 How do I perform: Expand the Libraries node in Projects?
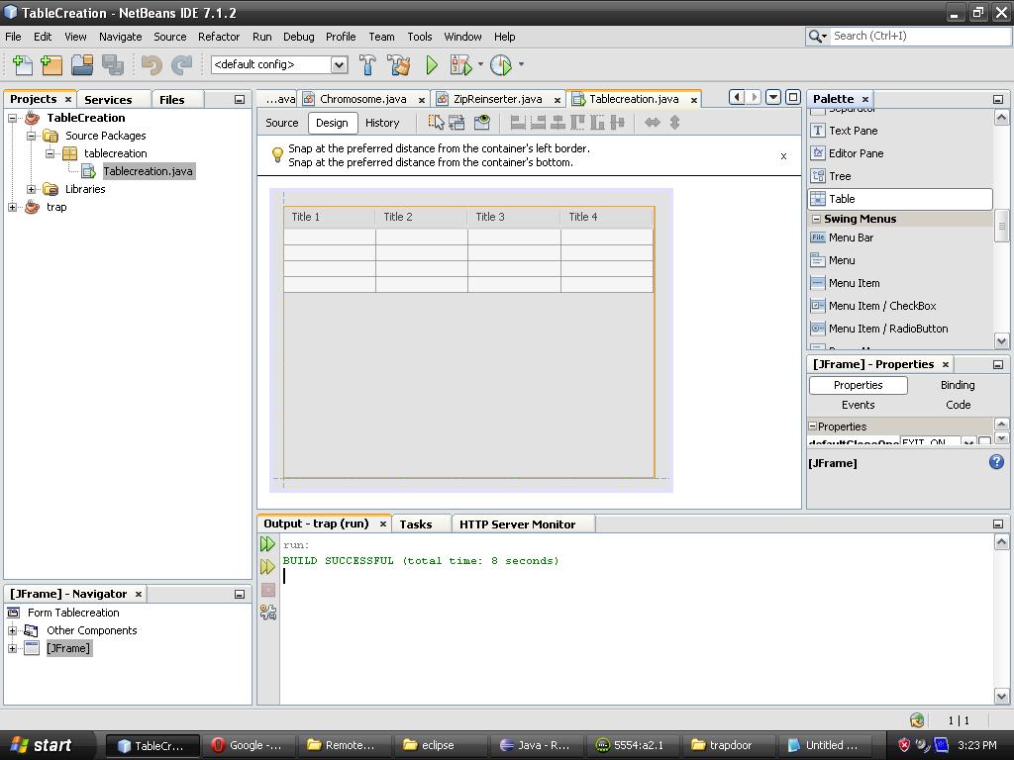pyautogui.click(x=31, y=189)
